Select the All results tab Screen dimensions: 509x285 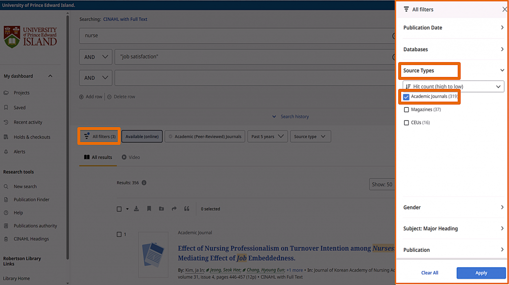98,157
